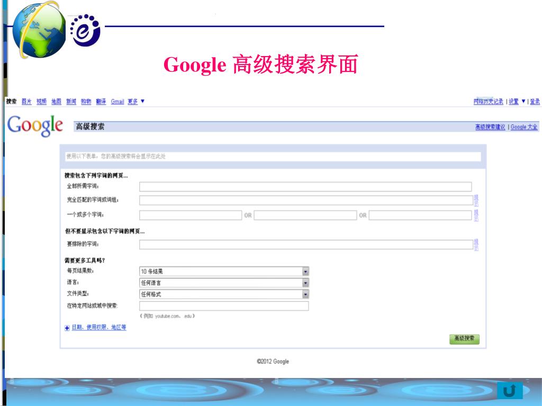Viewport: 542px width, 406px height.
Task: Expand the plus icon beside 日期、使用权限、地区等
Action: pyautogui.click(x=67, y=328)
